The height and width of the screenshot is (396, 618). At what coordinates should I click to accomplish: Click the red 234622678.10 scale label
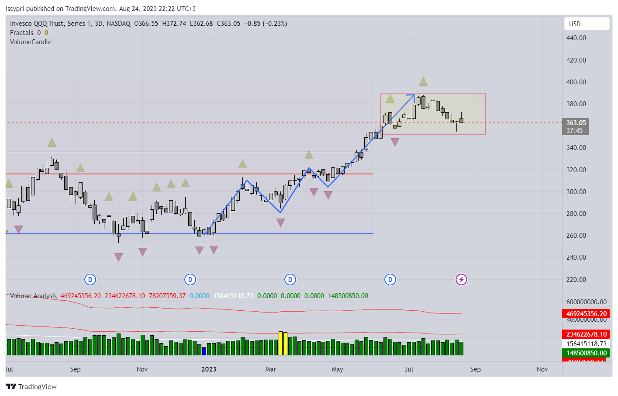point(586,334)
